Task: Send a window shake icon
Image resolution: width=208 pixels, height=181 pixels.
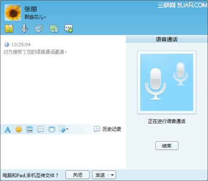Action: [52, 129]
